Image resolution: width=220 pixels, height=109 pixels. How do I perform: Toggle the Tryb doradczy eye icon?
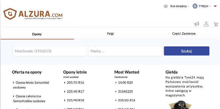[166, 6]
